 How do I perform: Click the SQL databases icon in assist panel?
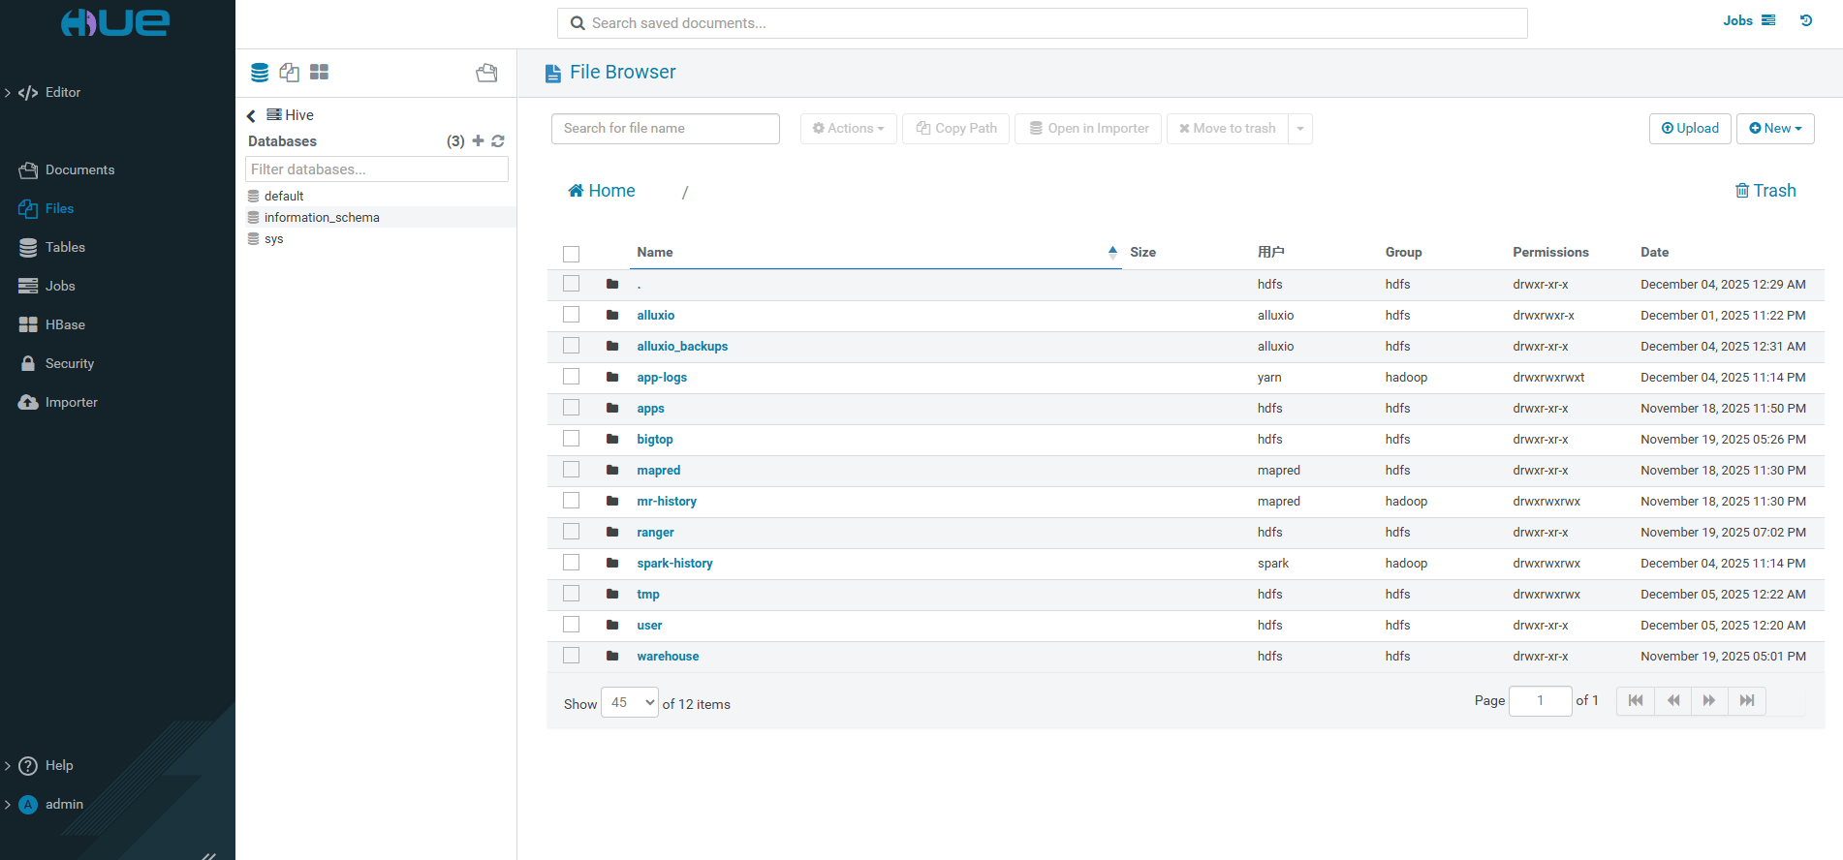coord(260,73)
